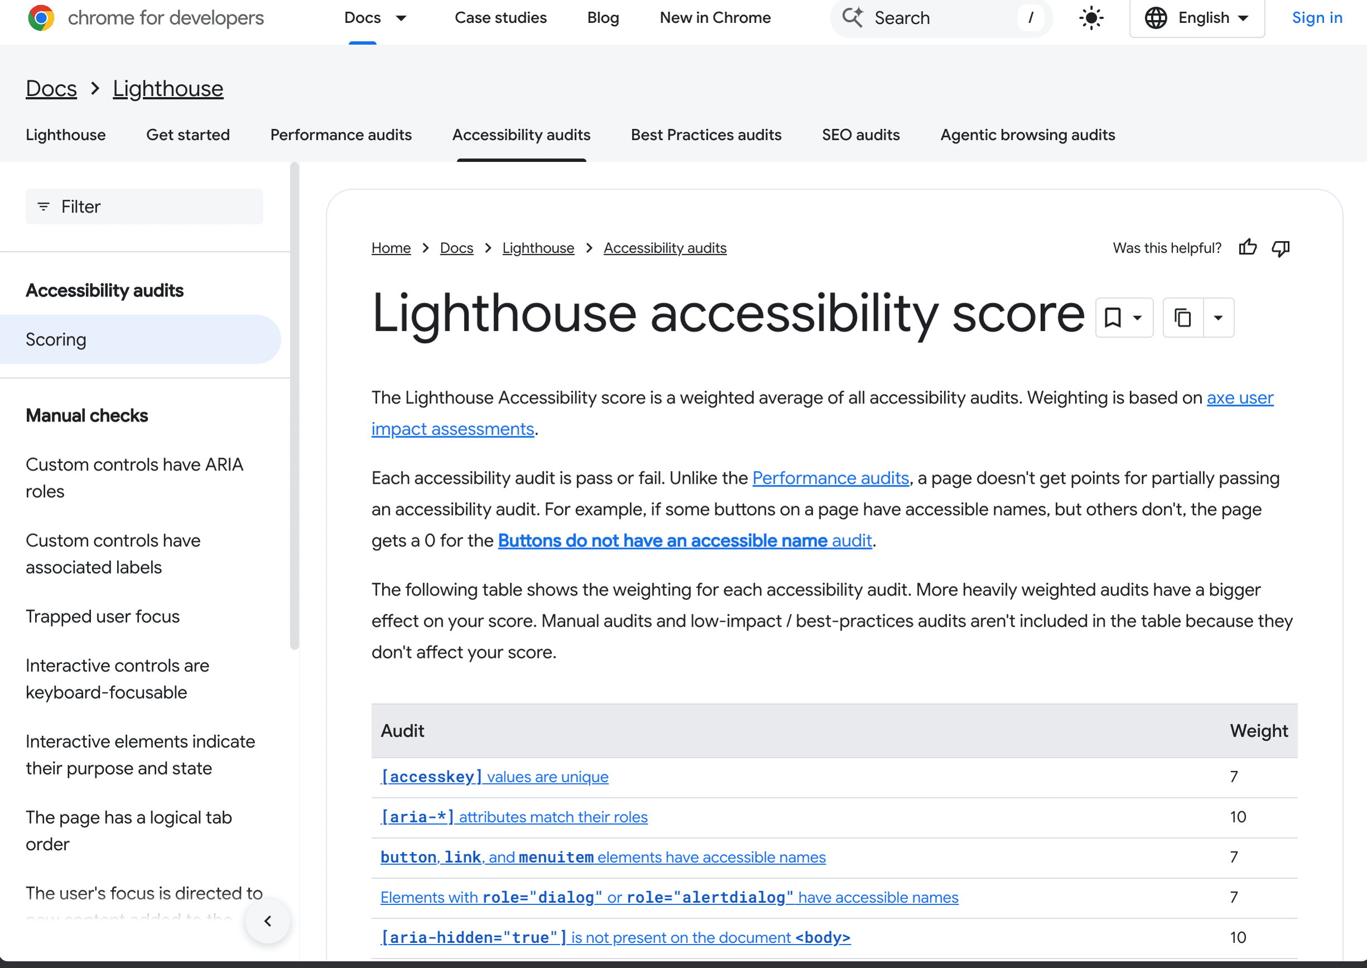Click the Chrome logo icon

pyautogui.click(x=41, y=18)
